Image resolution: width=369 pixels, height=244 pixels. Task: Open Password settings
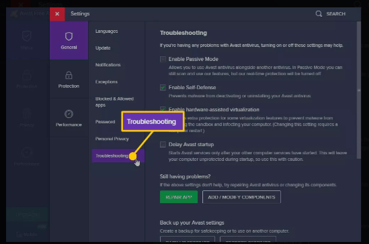click(x=106, y=122)
